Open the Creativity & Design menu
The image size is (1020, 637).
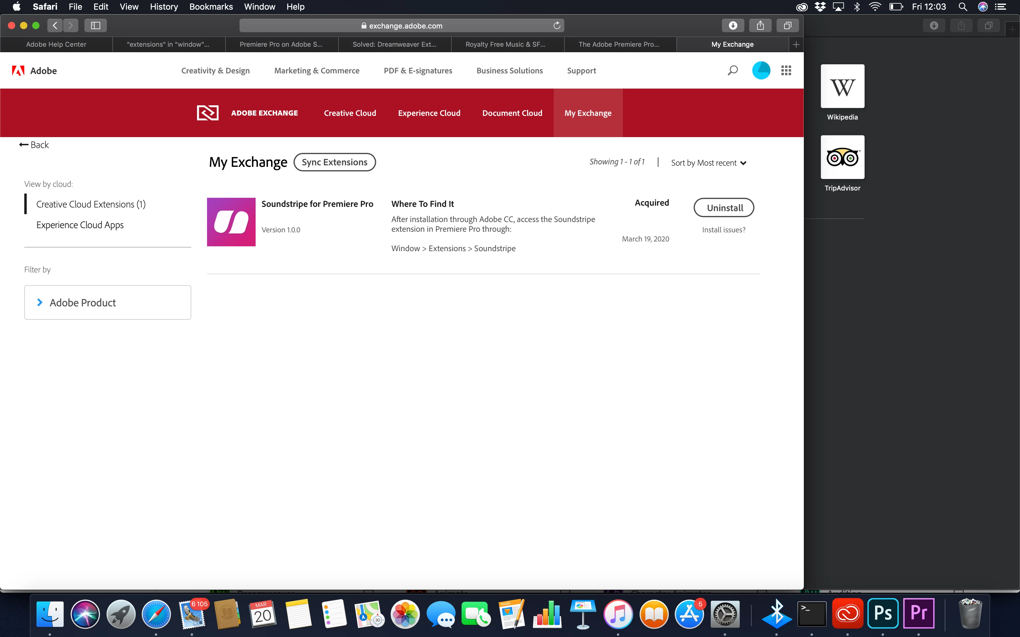pos(215,71)
